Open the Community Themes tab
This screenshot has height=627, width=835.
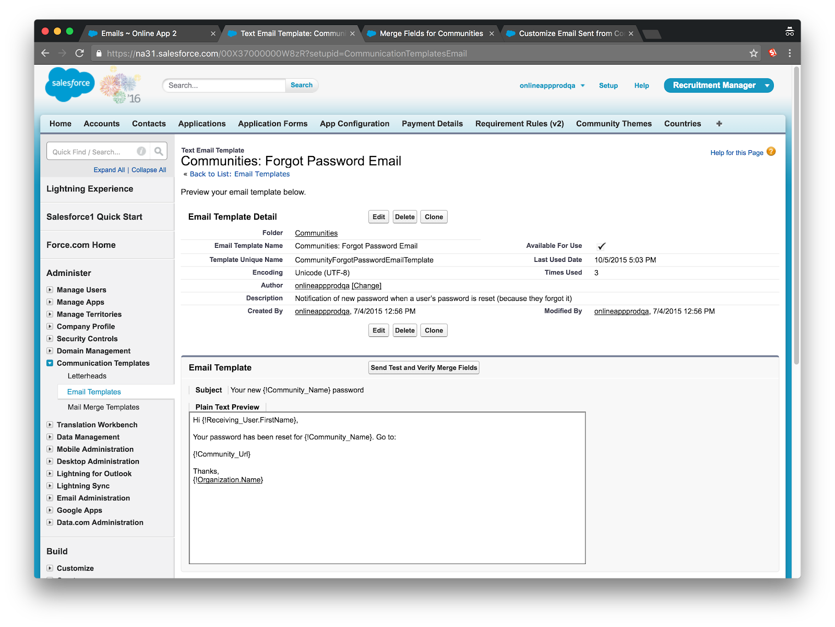(614, 124)
